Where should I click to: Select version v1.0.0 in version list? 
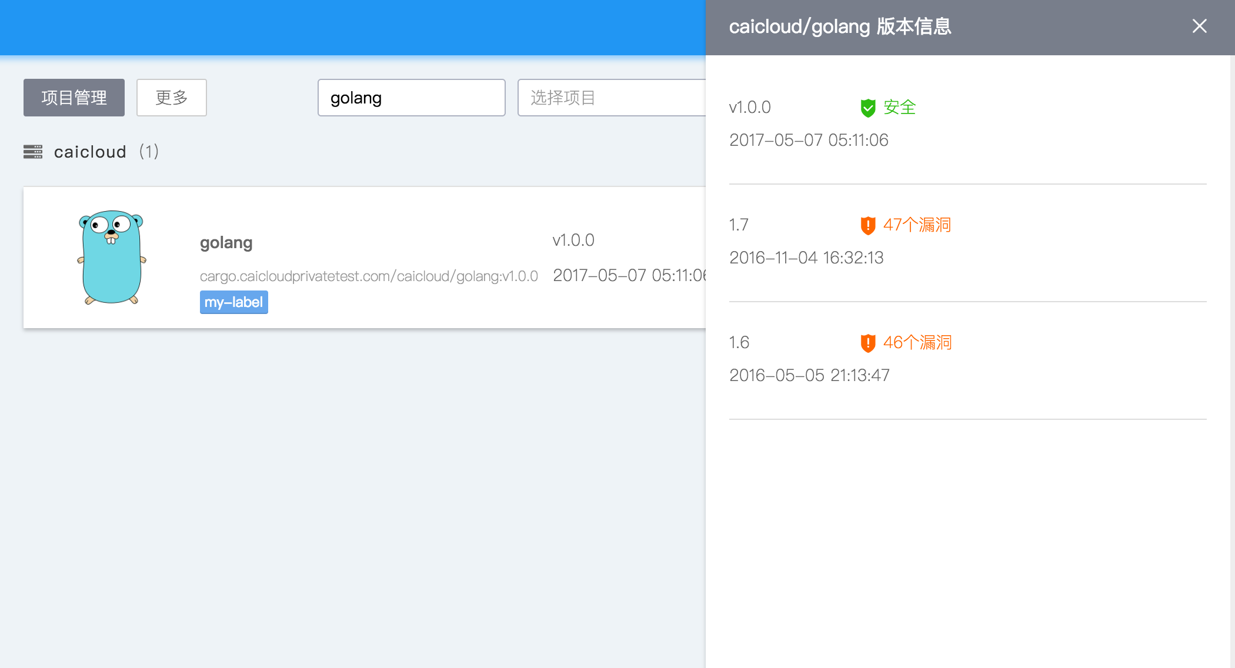750,107
